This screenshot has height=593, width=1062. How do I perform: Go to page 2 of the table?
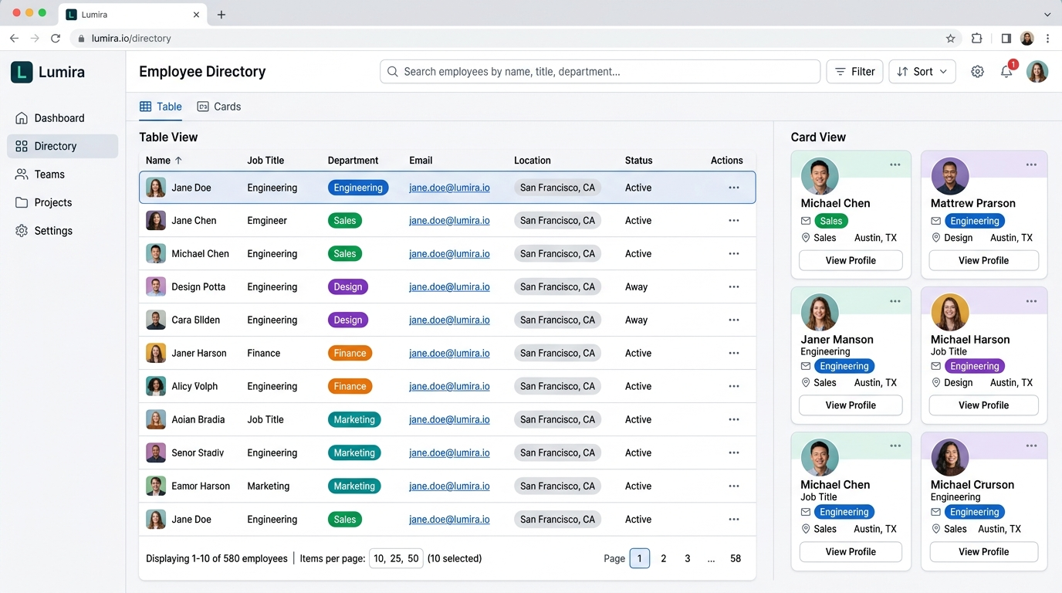664,558
